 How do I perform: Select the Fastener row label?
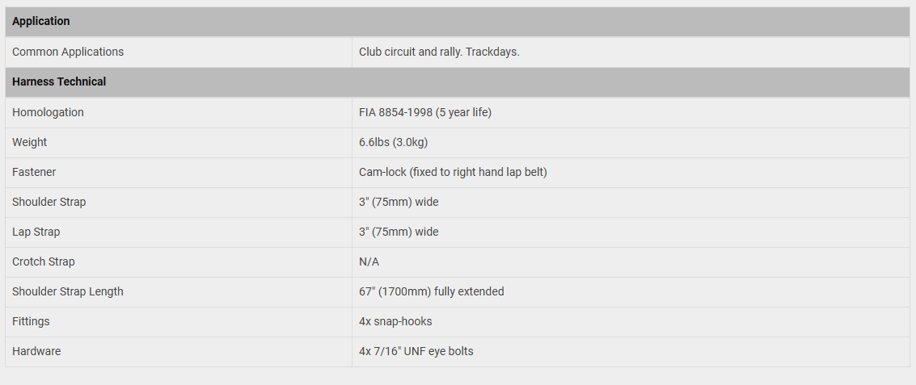tap(34, 172)
